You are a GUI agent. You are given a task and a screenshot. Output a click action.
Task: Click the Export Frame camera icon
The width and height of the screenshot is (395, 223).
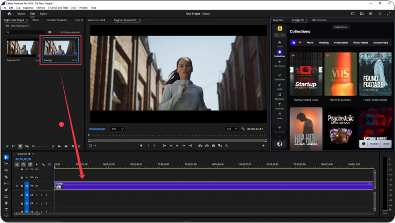[213, 146]
